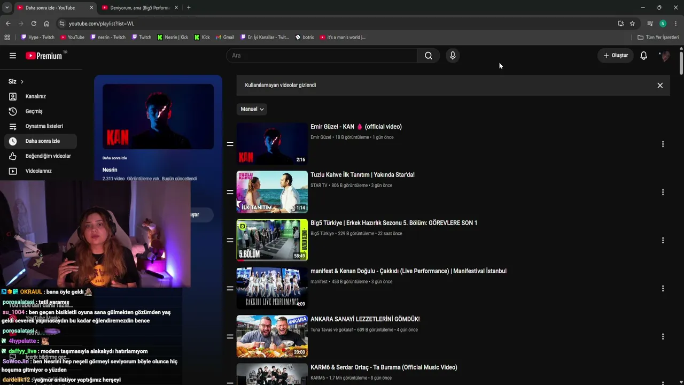Open Chrome apps grid in bookmarks bar

(x=7, y=37)
